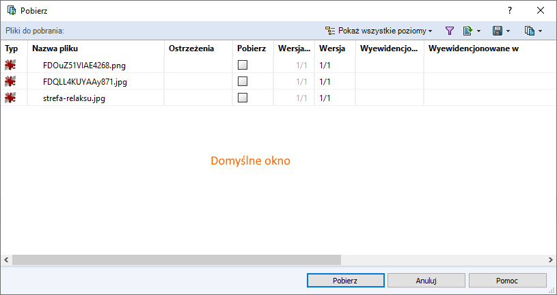Click file type icon for FDOuZ51VIAE4268.png
This screenshot has width=557, height=295.
pyautogui.click(x=10, y=66)
